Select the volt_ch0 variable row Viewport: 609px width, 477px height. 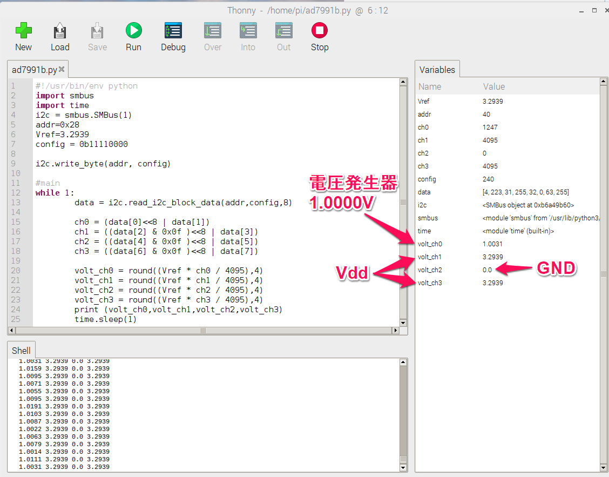(430, 244)
